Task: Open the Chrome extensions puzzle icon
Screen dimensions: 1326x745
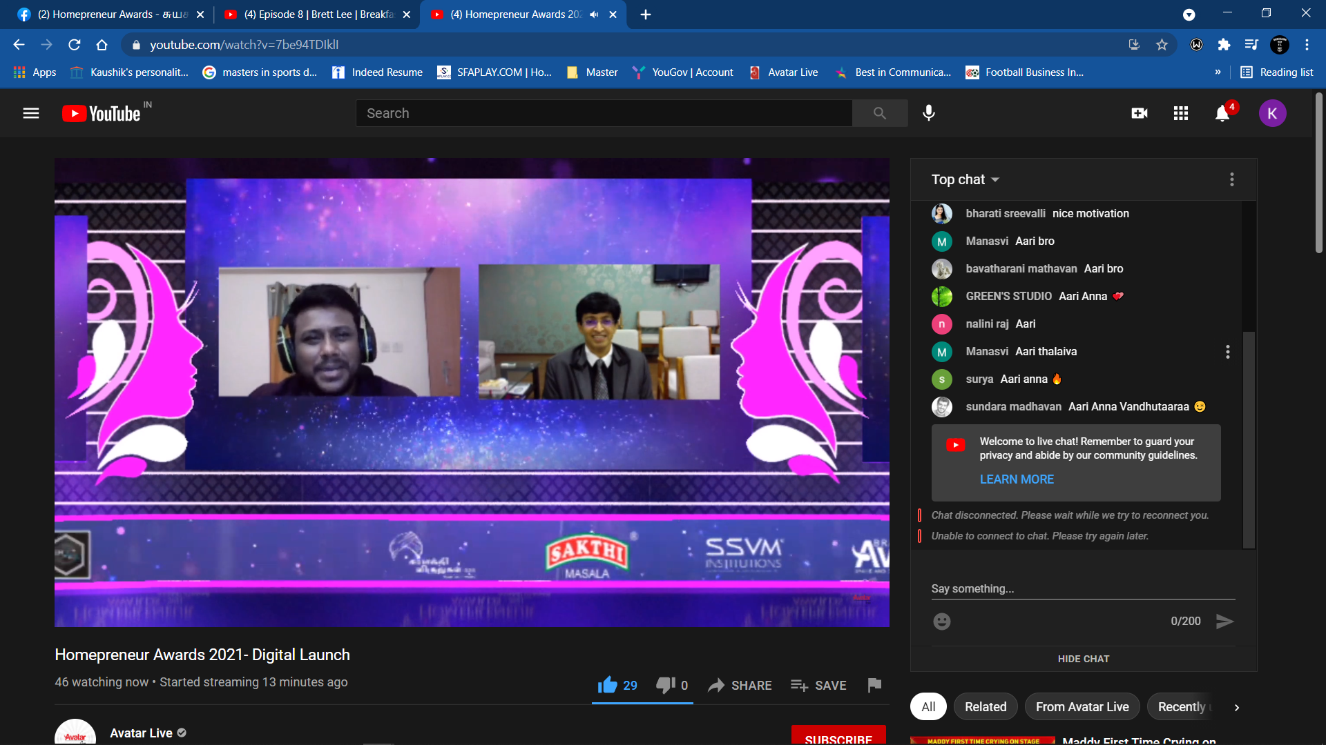Action: coord(1224,45)
